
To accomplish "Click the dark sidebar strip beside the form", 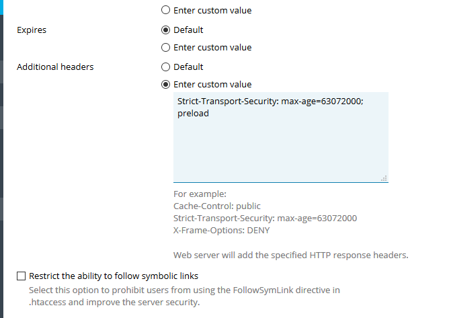I will (x=2, y=155).
